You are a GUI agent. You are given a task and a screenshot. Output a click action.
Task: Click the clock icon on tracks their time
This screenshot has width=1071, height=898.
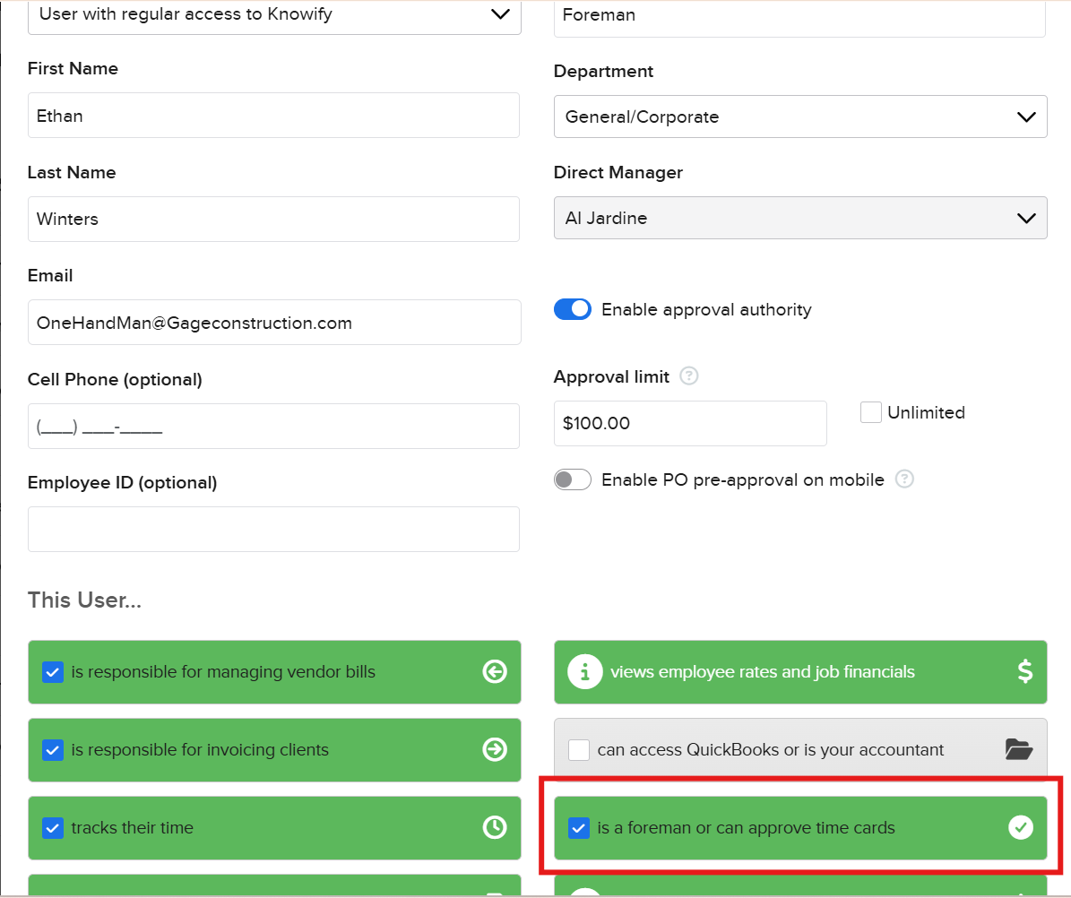point(495,828)
